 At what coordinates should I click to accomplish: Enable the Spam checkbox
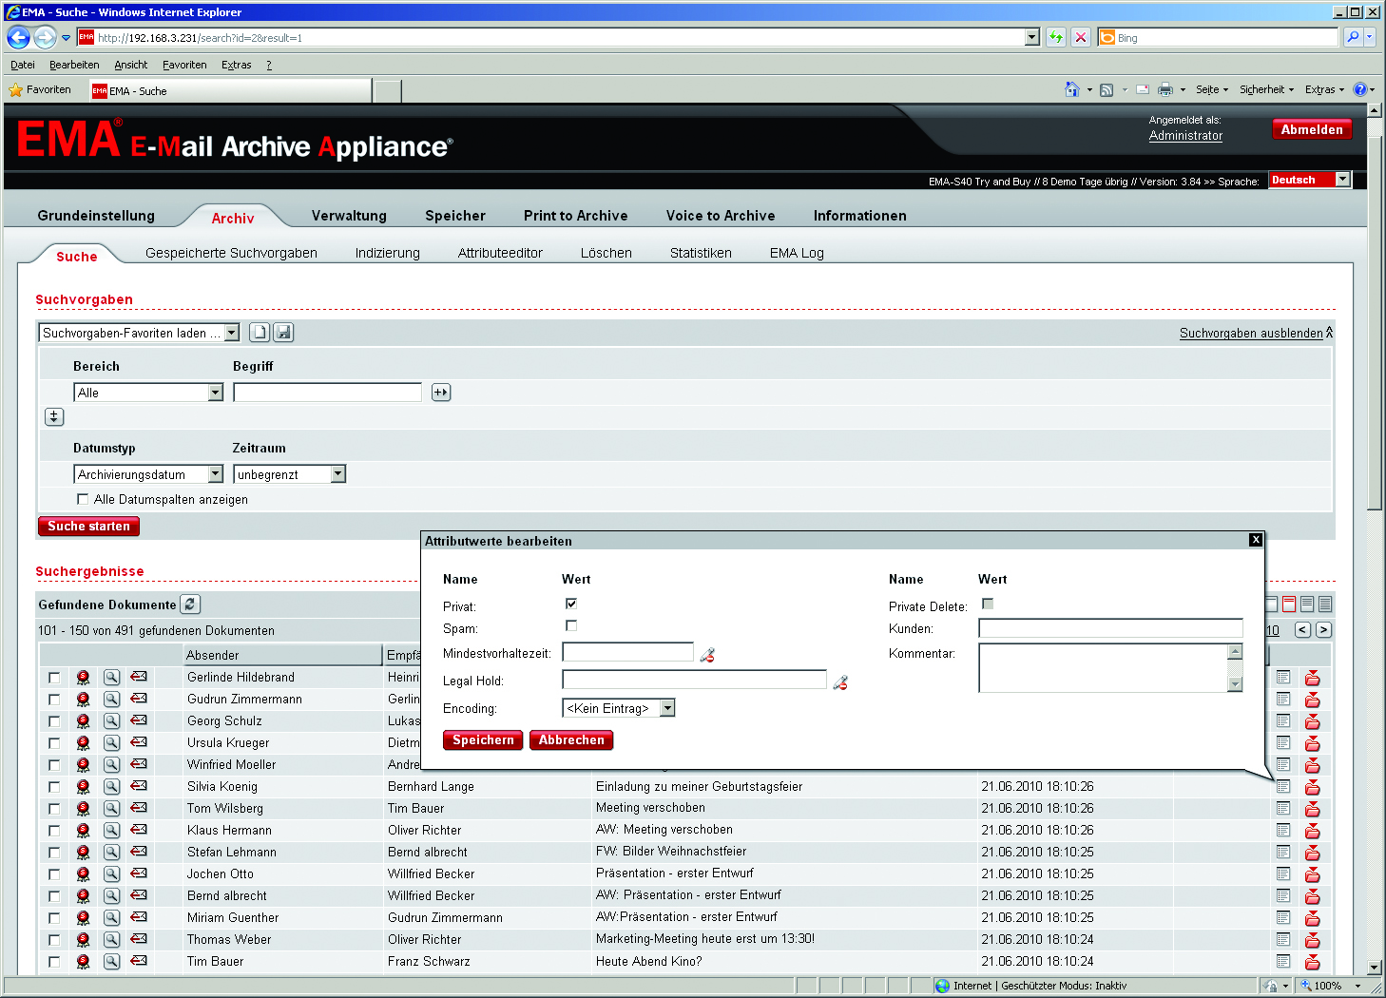pos(571,625)
